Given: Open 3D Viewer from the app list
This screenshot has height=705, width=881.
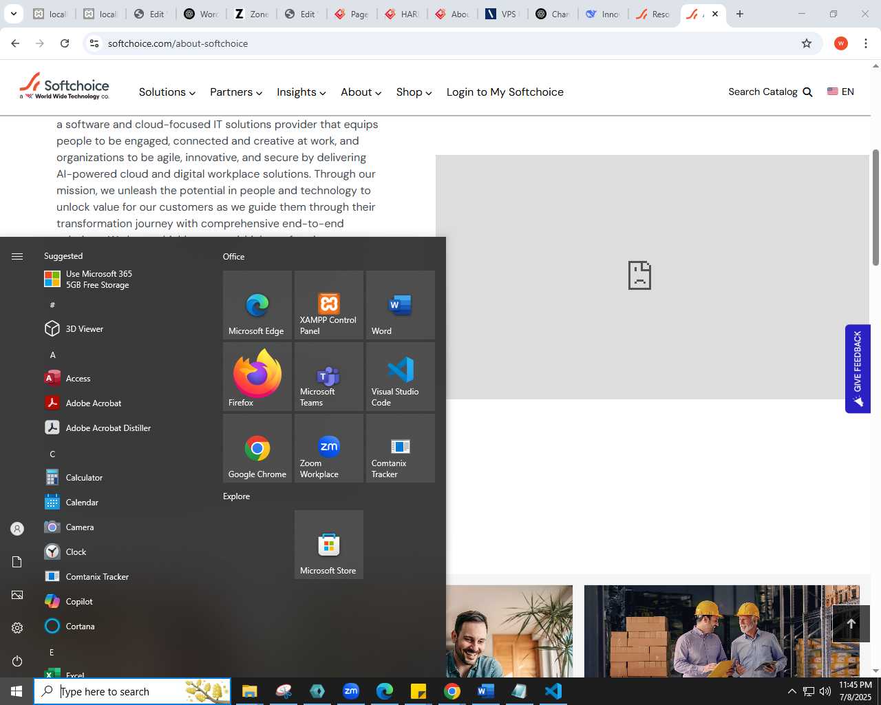Looking at the screenshot, I should [124, 329].
